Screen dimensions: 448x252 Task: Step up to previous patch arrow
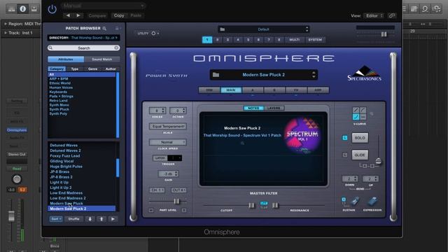(101, 219)
